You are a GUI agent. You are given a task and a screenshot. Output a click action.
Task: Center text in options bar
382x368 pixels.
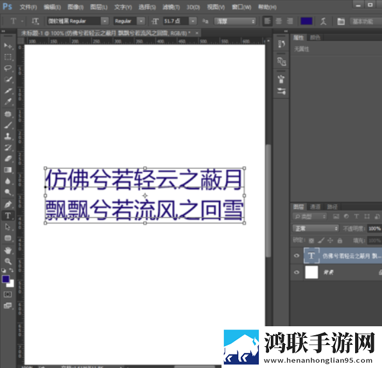click(279, 21)
